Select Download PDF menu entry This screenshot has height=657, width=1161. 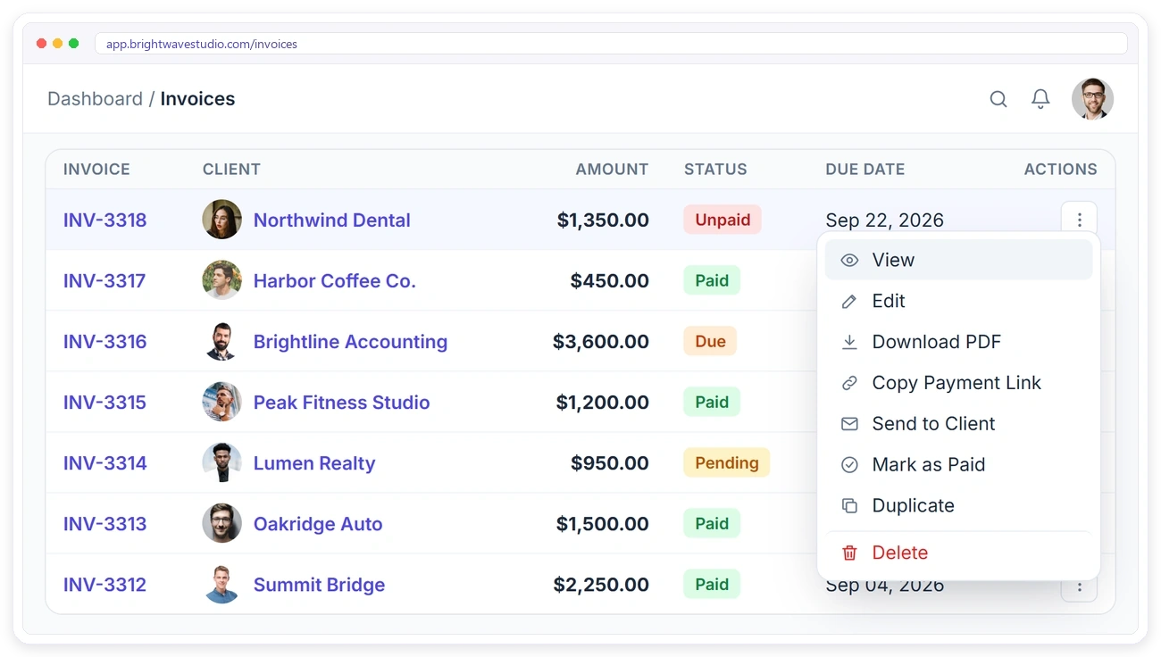coord(958,342)
